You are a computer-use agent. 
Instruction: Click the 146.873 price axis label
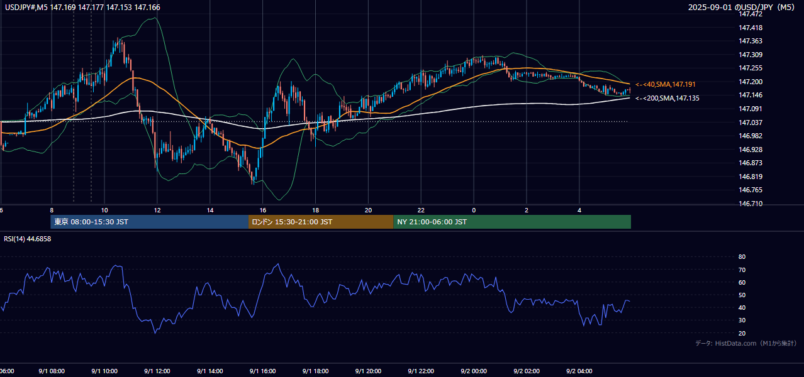pos(750,163)
